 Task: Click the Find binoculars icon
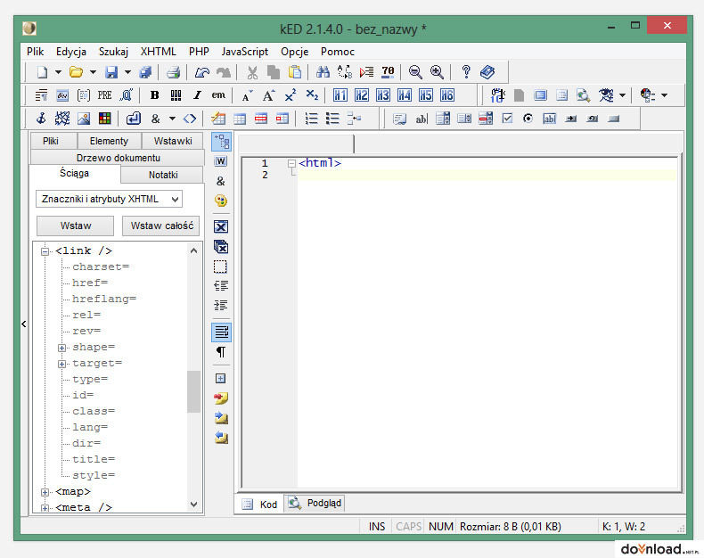click(323, 72)
